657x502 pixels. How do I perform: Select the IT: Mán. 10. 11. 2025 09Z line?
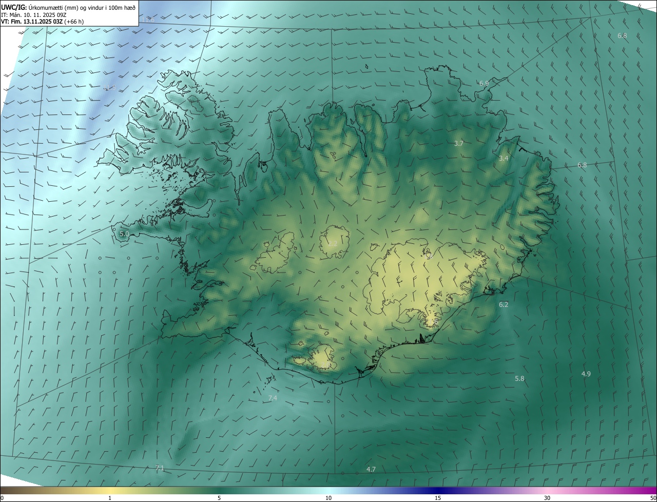point(34,14)
